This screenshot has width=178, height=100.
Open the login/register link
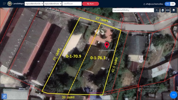coord(153,4)
